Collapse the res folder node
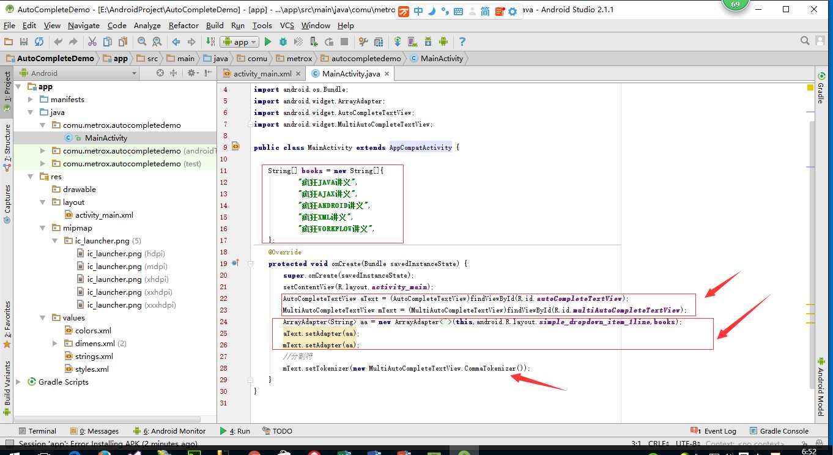The width and height of the screenshot is (833, 455). (x=31, y=177)
